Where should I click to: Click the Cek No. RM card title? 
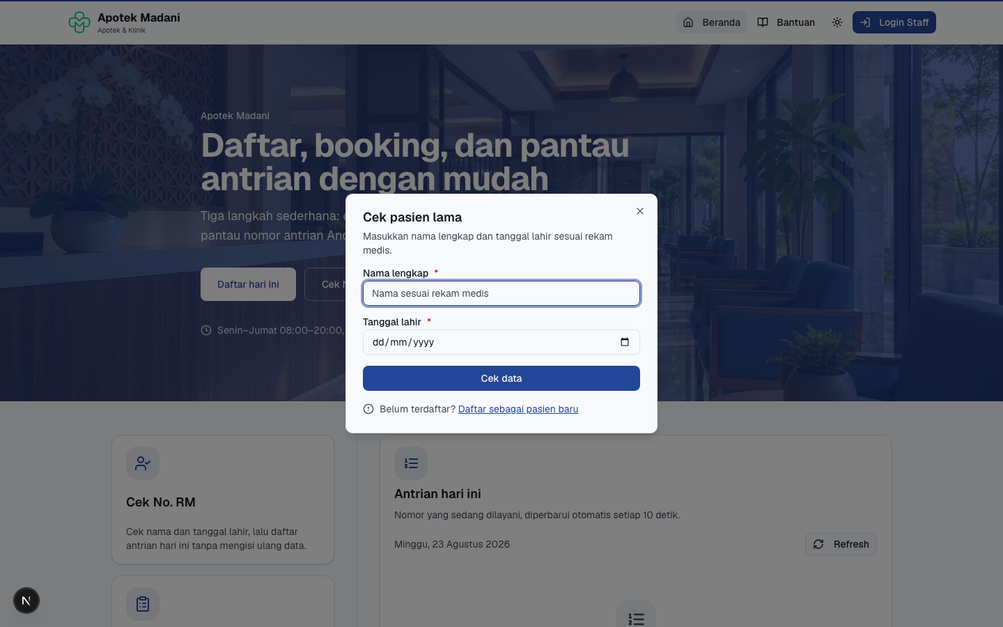[x=161, y=502]
